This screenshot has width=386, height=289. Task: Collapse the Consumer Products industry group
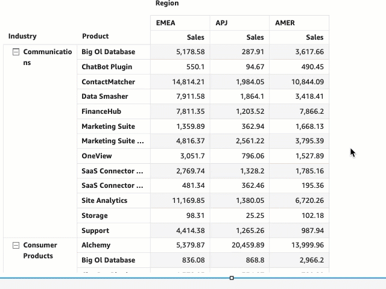coord(16,246)
